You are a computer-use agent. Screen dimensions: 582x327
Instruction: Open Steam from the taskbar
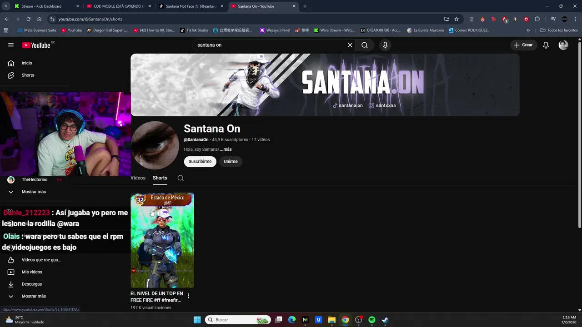point(385,320)
